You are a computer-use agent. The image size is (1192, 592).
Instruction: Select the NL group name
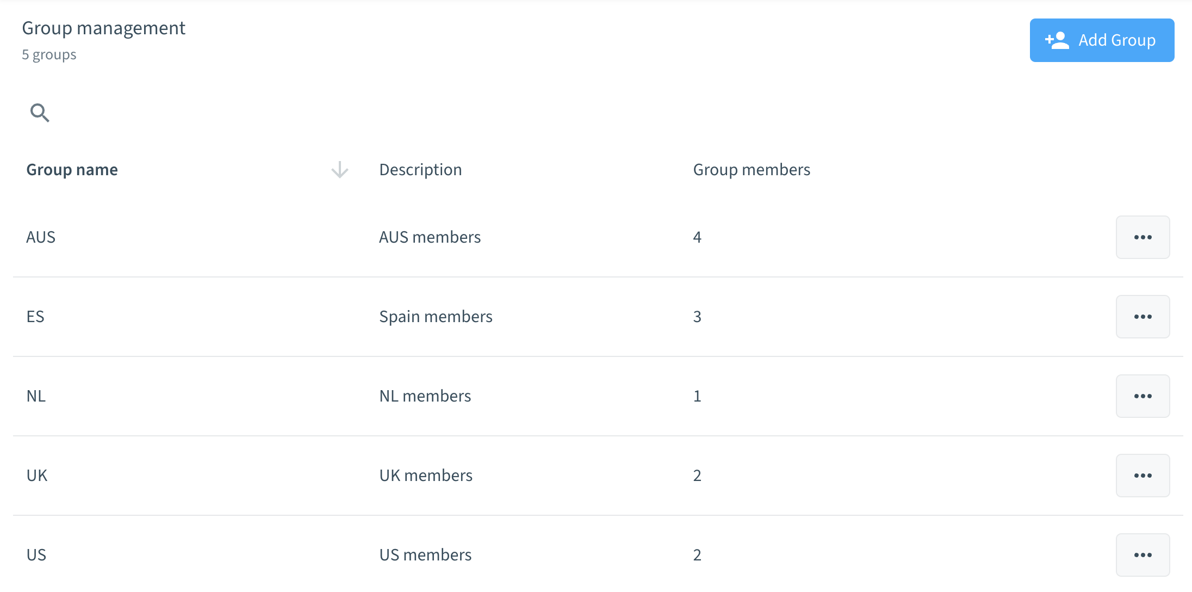(35, 396)
